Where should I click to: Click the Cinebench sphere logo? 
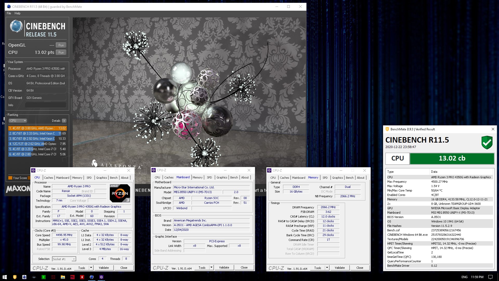(16, 26)
